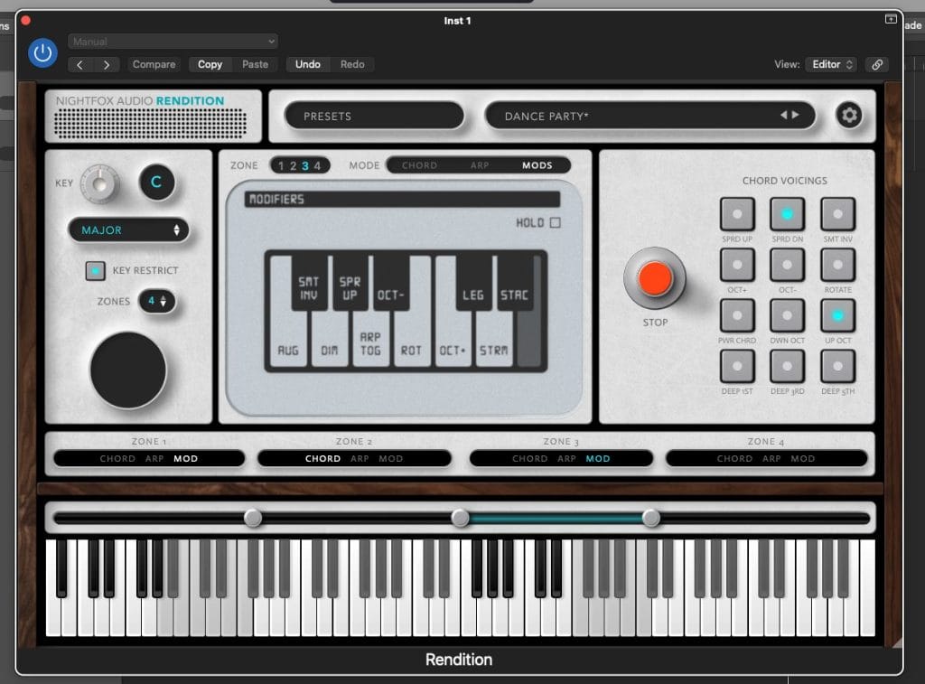Click the window expand icon at top right
Image resolution: width=925 pixels, height=684 pixels.
[891, 20]
